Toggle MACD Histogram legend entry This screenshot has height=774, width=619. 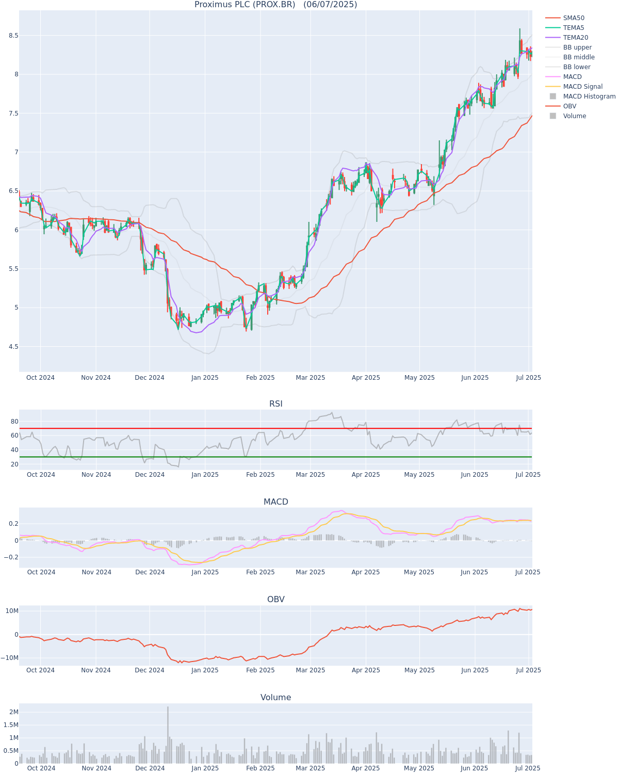click(589, 96)
